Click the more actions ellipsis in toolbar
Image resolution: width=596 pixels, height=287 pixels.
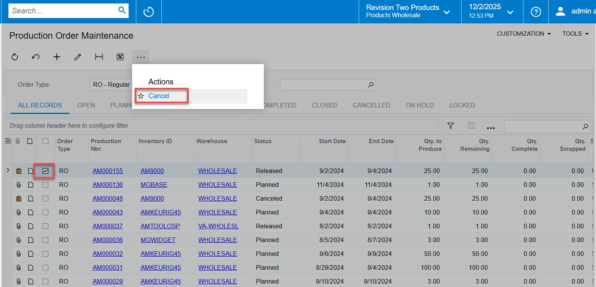pos(141,57)
